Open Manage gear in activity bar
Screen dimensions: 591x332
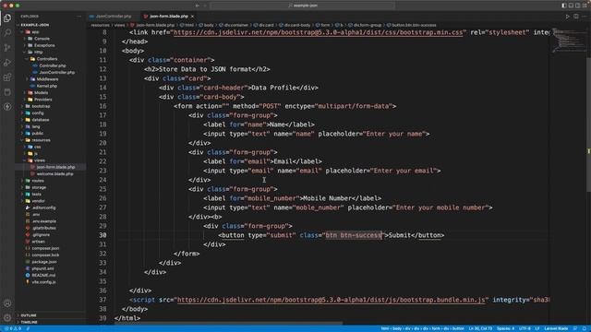7,318
